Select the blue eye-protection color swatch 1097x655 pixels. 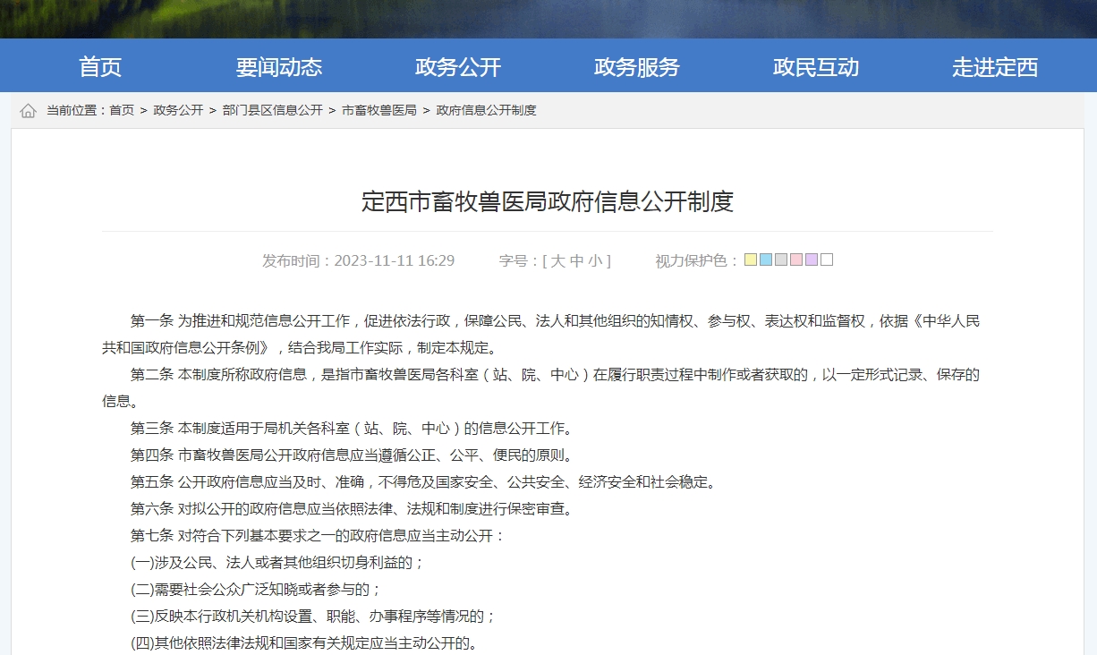765,259
